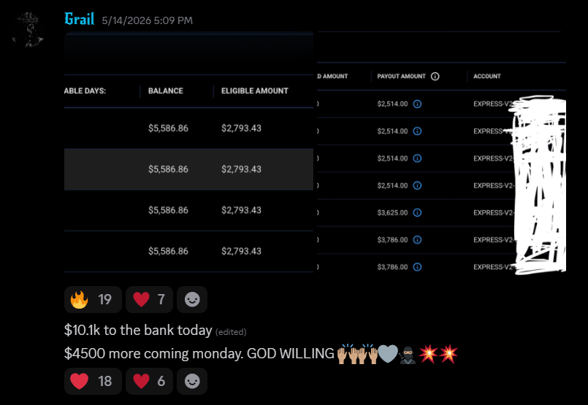Click the info icon on the last $3,786.00 row

(x=417, y=267)
